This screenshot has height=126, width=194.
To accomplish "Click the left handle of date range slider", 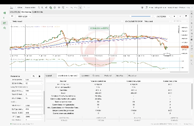I will (x=130, y=16).
